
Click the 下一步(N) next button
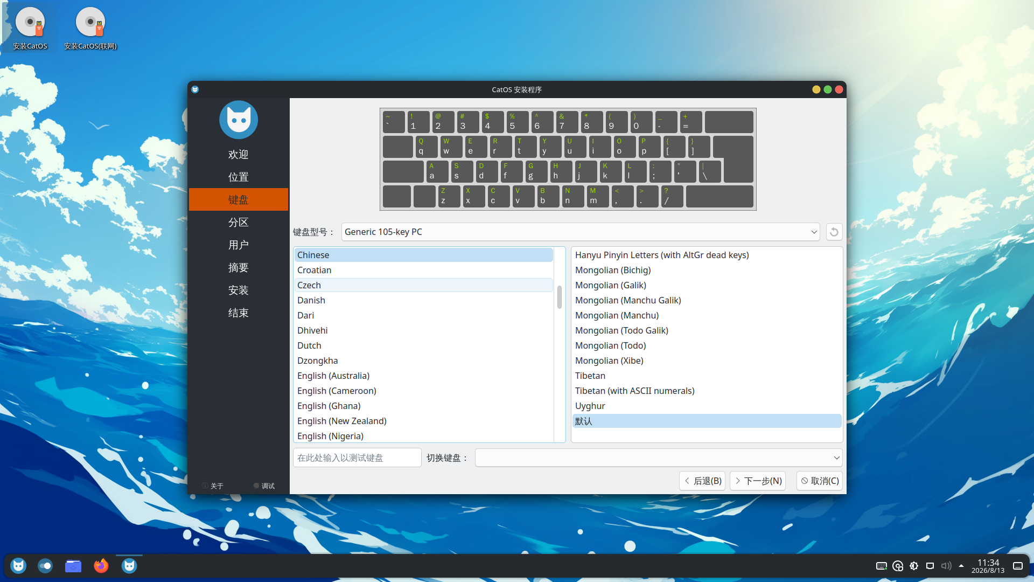[x=758, y=481]
